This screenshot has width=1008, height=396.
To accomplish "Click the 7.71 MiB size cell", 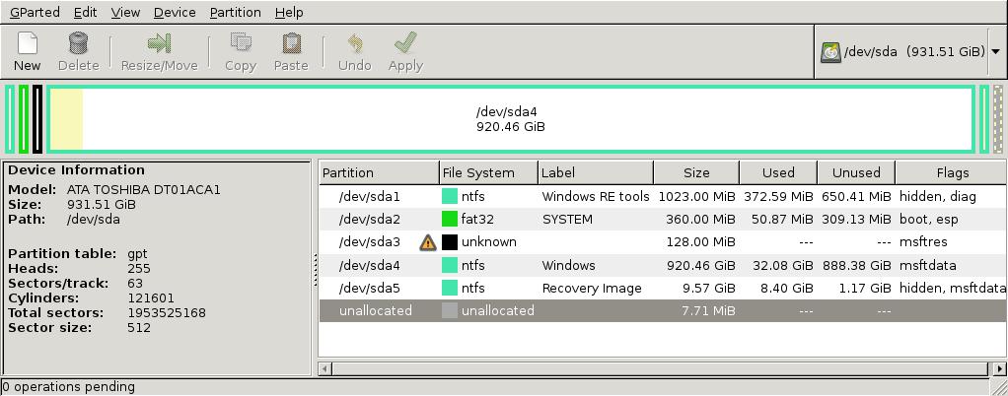I will coord(708,310).
